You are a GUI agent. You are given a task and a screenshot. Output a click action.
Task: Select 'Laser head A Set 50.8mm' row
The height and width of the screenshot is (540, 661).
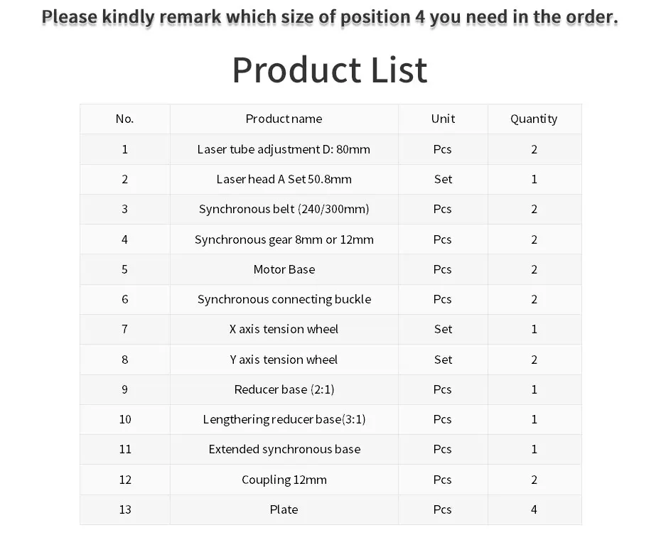tap(330, 179)
